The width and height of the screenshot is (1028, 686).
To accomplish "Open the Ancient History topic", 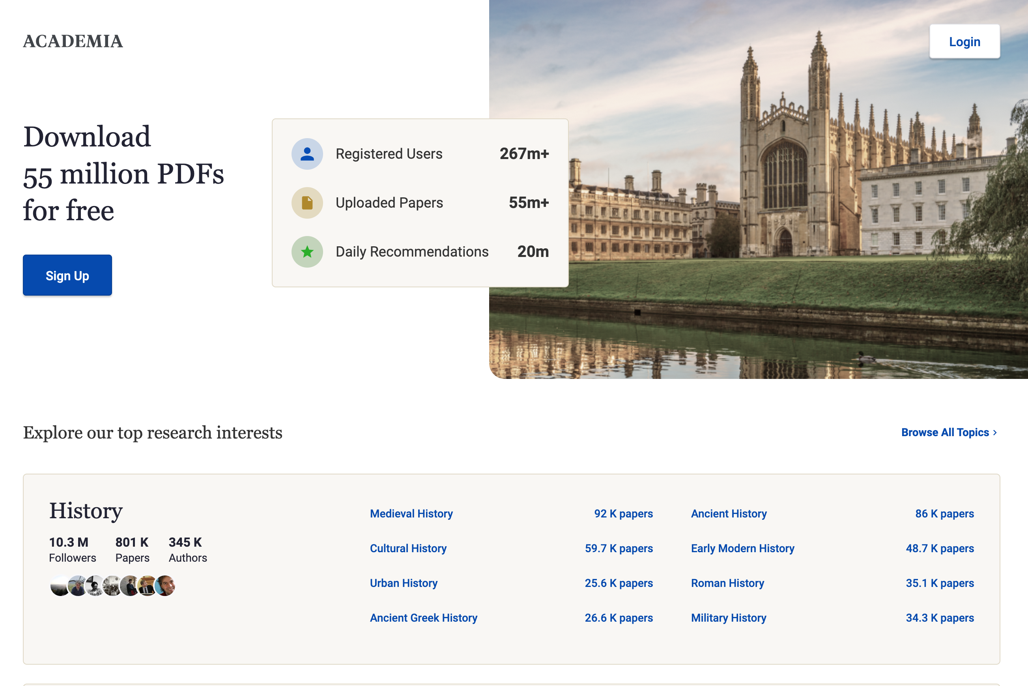I will point(729,514).
